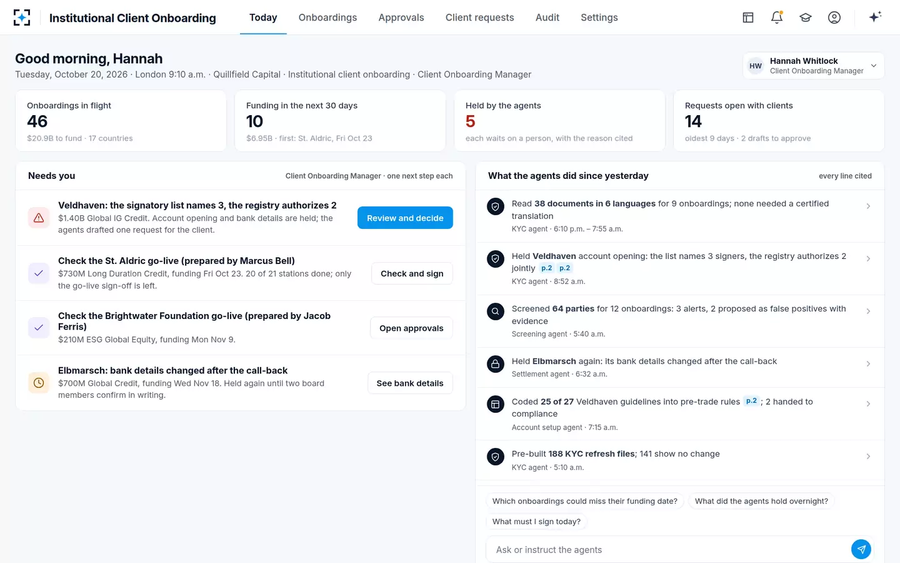Click the table icon for Coded 25 of 27

(x=496, y=405)
